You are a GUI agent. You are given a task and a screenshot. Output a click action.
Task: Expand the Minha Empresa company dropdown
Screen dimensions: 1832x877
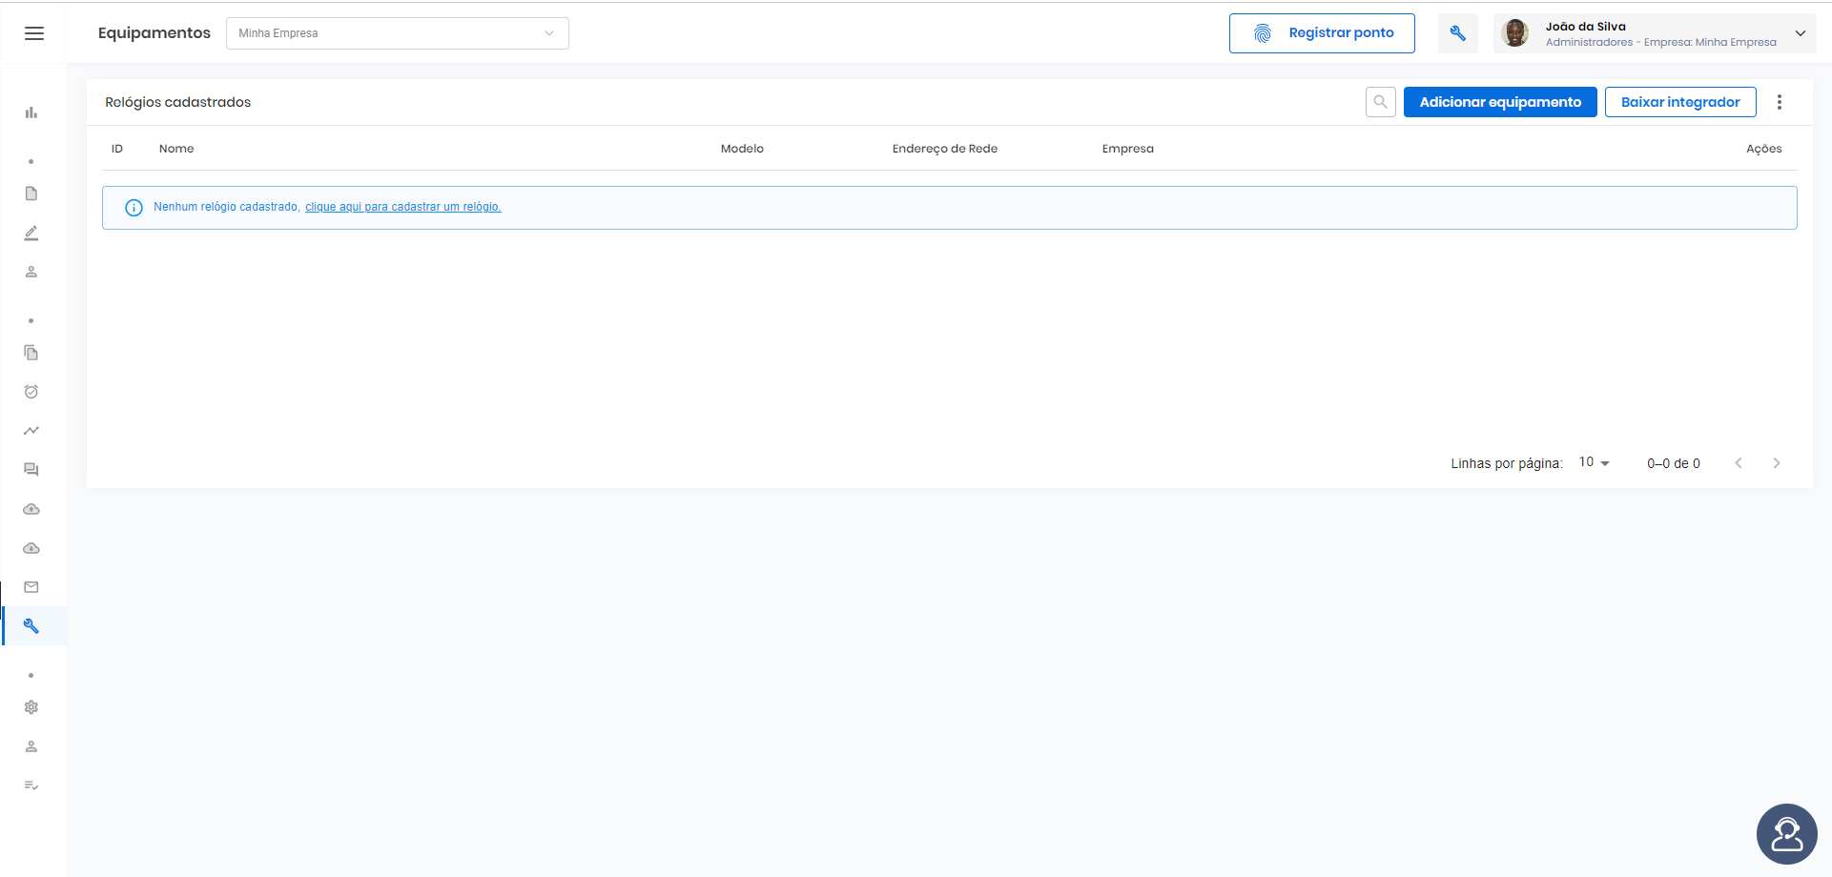click(398, 33)
